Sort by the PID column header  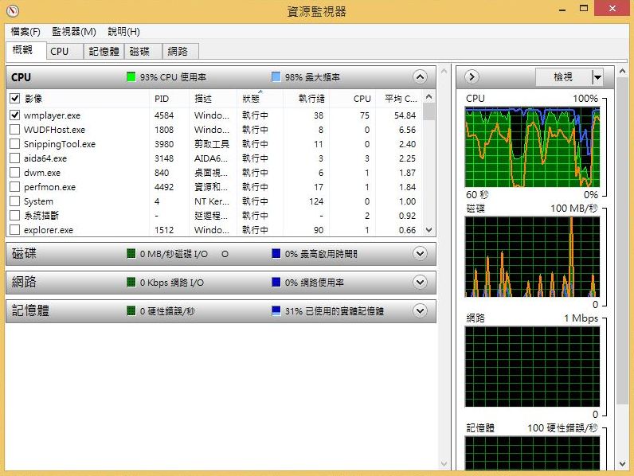pos(170,99)
